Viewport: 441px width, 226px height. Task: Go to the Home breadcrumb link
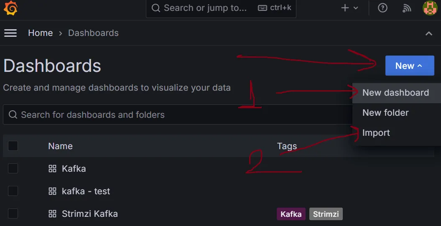coord(40,33)
